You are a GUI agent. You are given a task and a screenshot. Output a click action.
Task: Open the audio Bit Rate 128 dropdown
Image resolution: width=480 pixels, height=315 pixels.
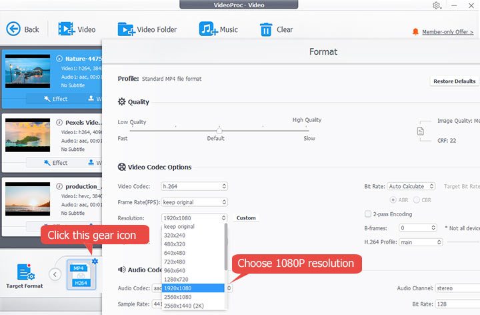click(x=457, y=304)
